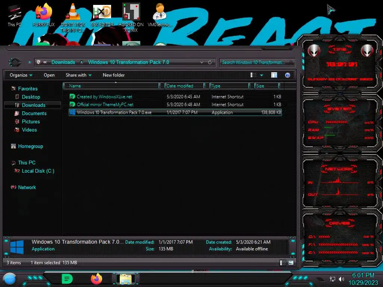Click the Downloads breadcrumb segment
The height and width of the screenshot is (287, 383).
click(x=63, y=62)
